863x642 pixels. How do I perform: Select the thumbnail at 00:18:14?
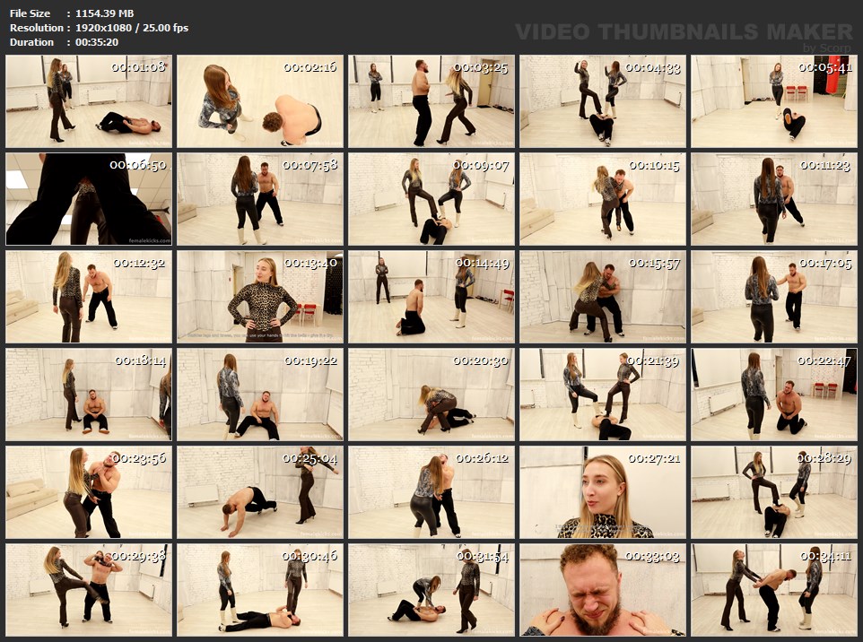coord(89,395)
